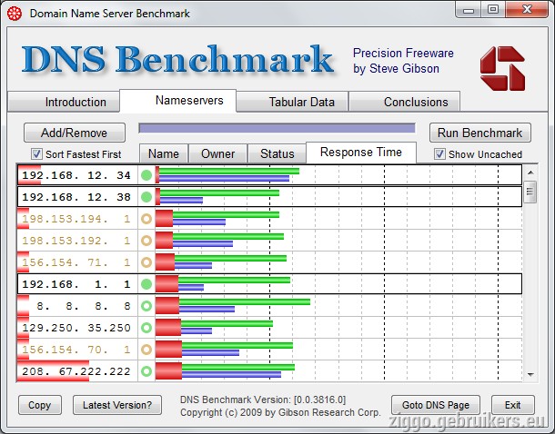Toggle the Sort Fastest First checkbox
Screen dimensions: 555x434
pyautogui.click(x=36, y=154)
